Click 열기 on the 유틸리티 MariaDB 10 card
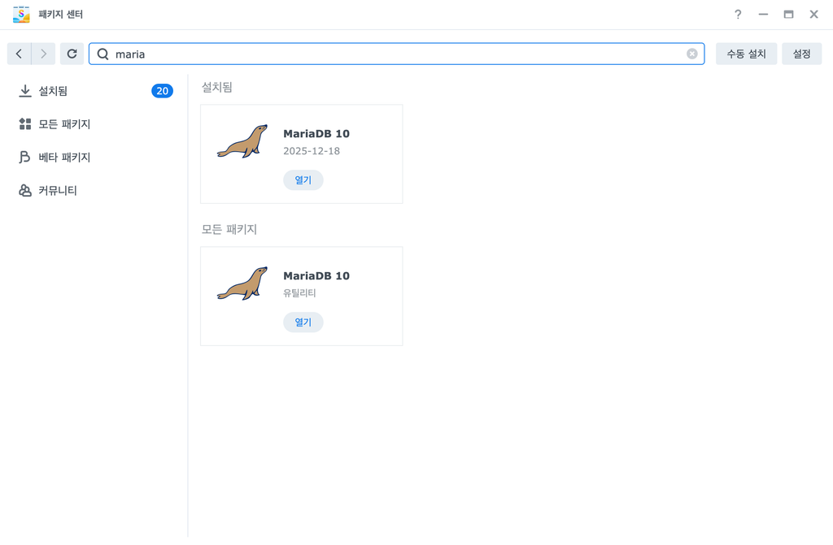Screen dimensions: 833x545 click(303, 322)
